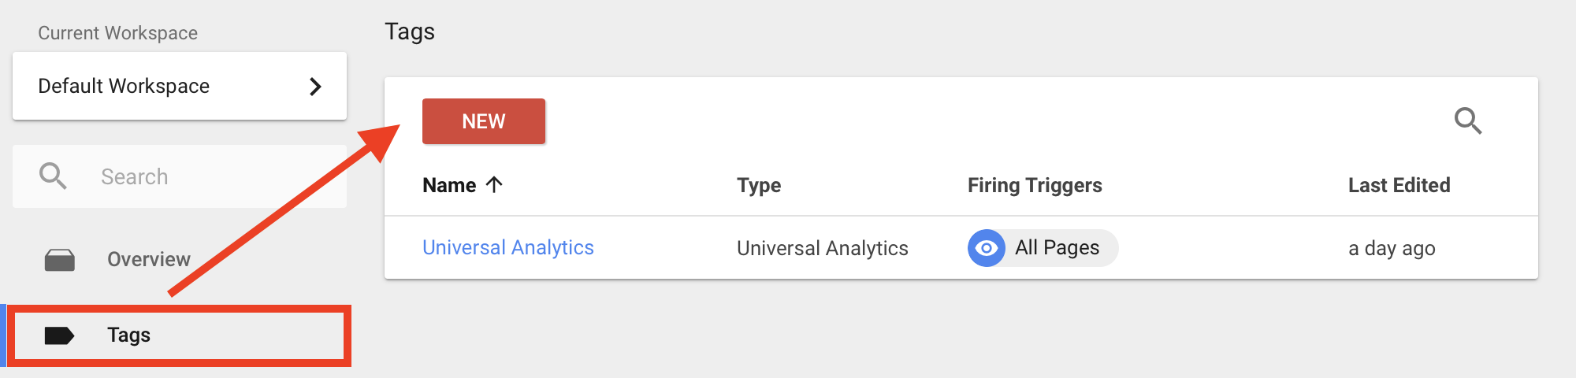
Task: Click the Universal Analytics type cell
Action: (x=822, y=249)
